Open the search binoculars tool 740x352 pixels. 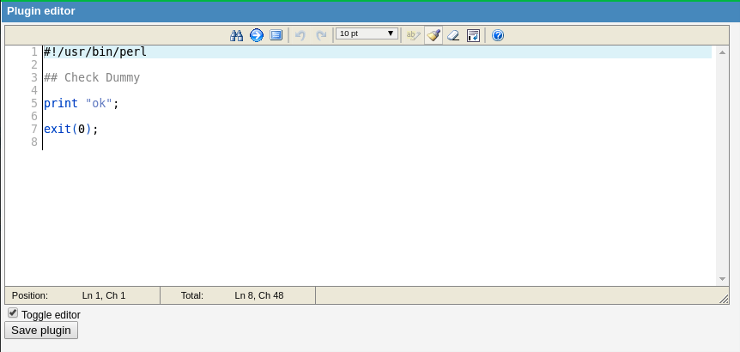tap(237, 35)
